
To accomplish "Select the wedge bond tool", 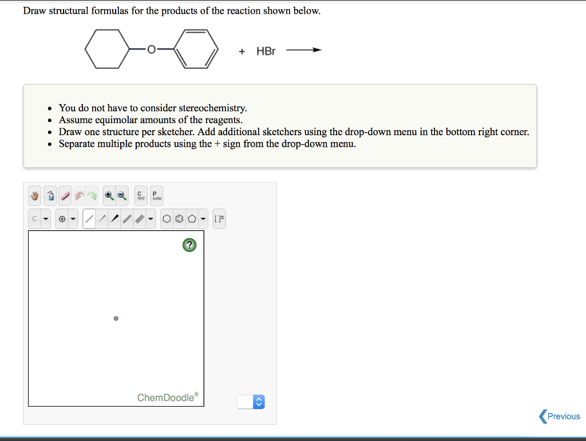I will click(114, 218).
